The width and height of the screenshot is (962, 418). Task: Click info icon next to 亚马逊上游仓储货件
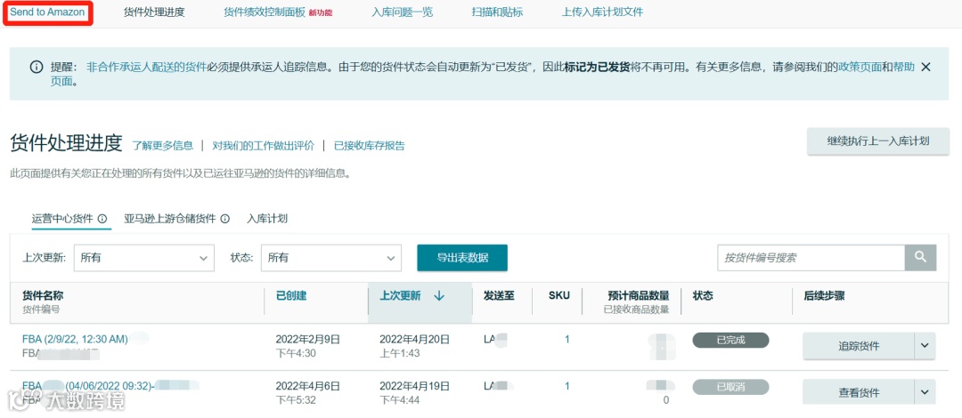coord(225,219)
